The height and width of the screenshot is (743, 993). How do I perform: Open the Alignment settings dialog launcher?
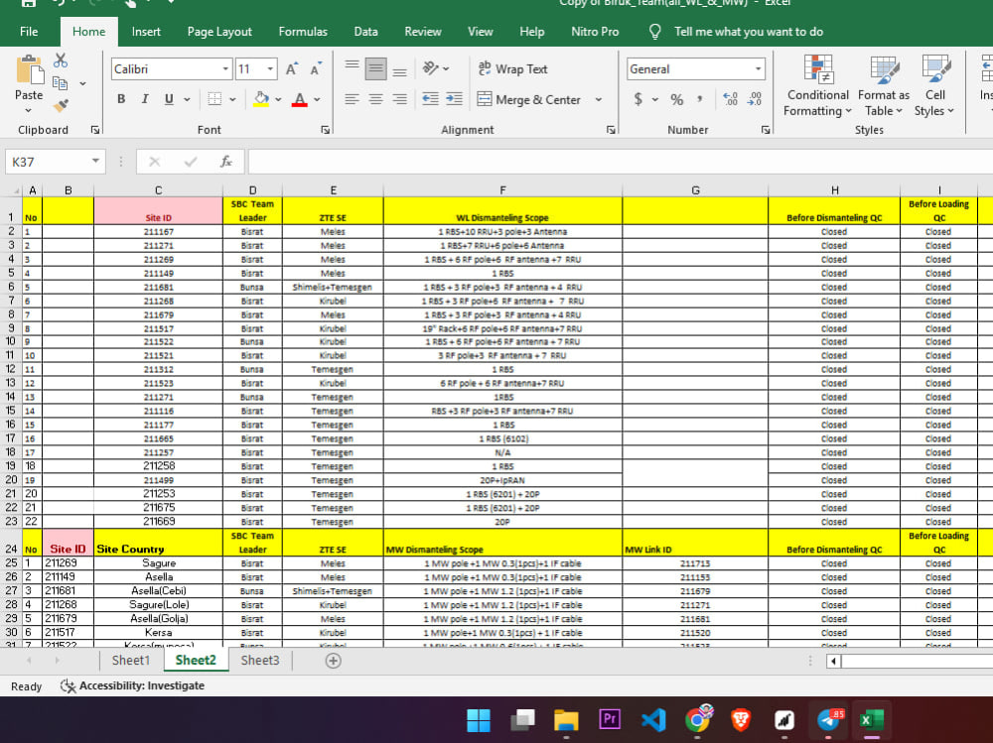click(611, 130)
